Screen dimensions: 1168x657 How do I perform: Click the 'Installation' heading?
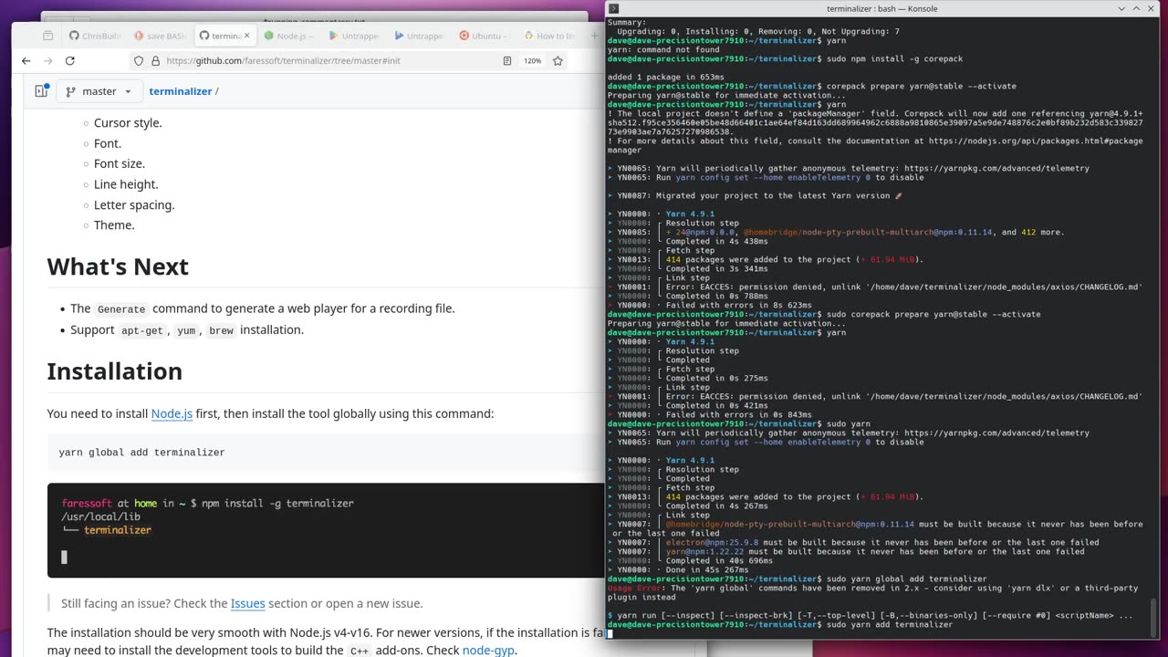point(114,371)
